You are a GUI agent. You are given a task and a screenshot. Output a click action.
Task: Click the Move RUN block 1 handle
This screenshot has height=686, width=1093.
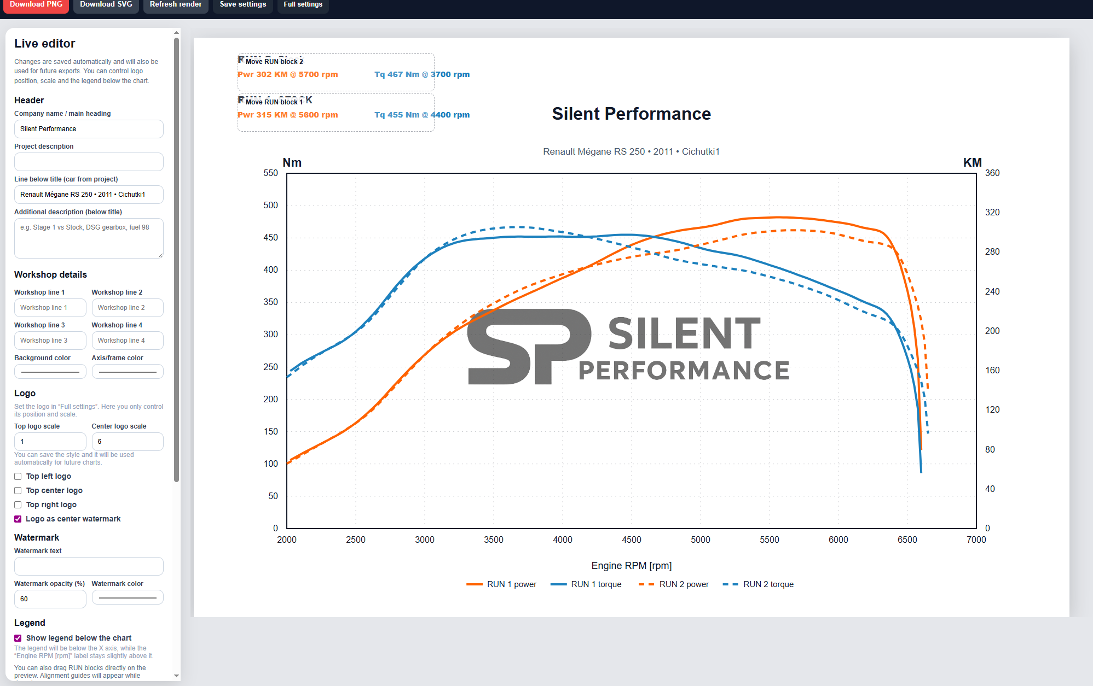coord(274,102)
